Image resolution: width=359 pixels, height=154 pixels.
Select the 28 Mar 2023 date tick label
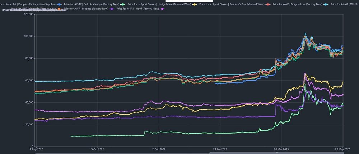[281, 149]
